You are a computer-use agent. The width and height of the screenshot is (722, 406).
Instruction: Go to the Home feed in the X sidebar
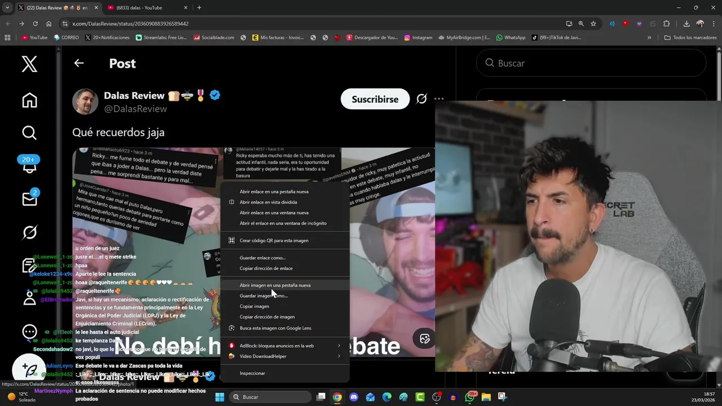(x=29, y=100)
